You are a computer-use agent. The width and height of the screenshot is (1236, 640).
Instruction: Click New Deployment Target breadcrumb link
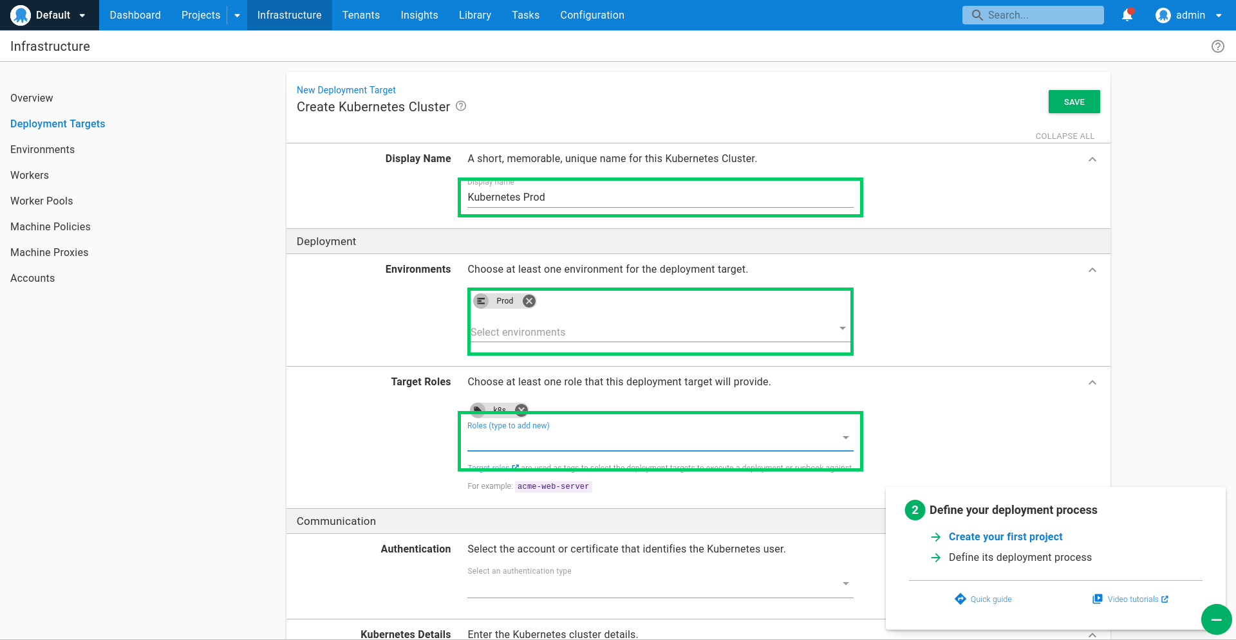[x=346, y=90]
